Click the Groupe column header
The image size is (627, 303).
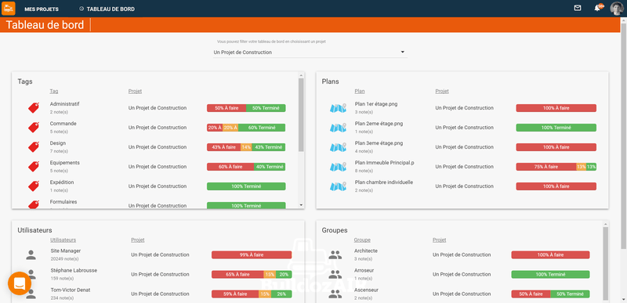[362, 240]
